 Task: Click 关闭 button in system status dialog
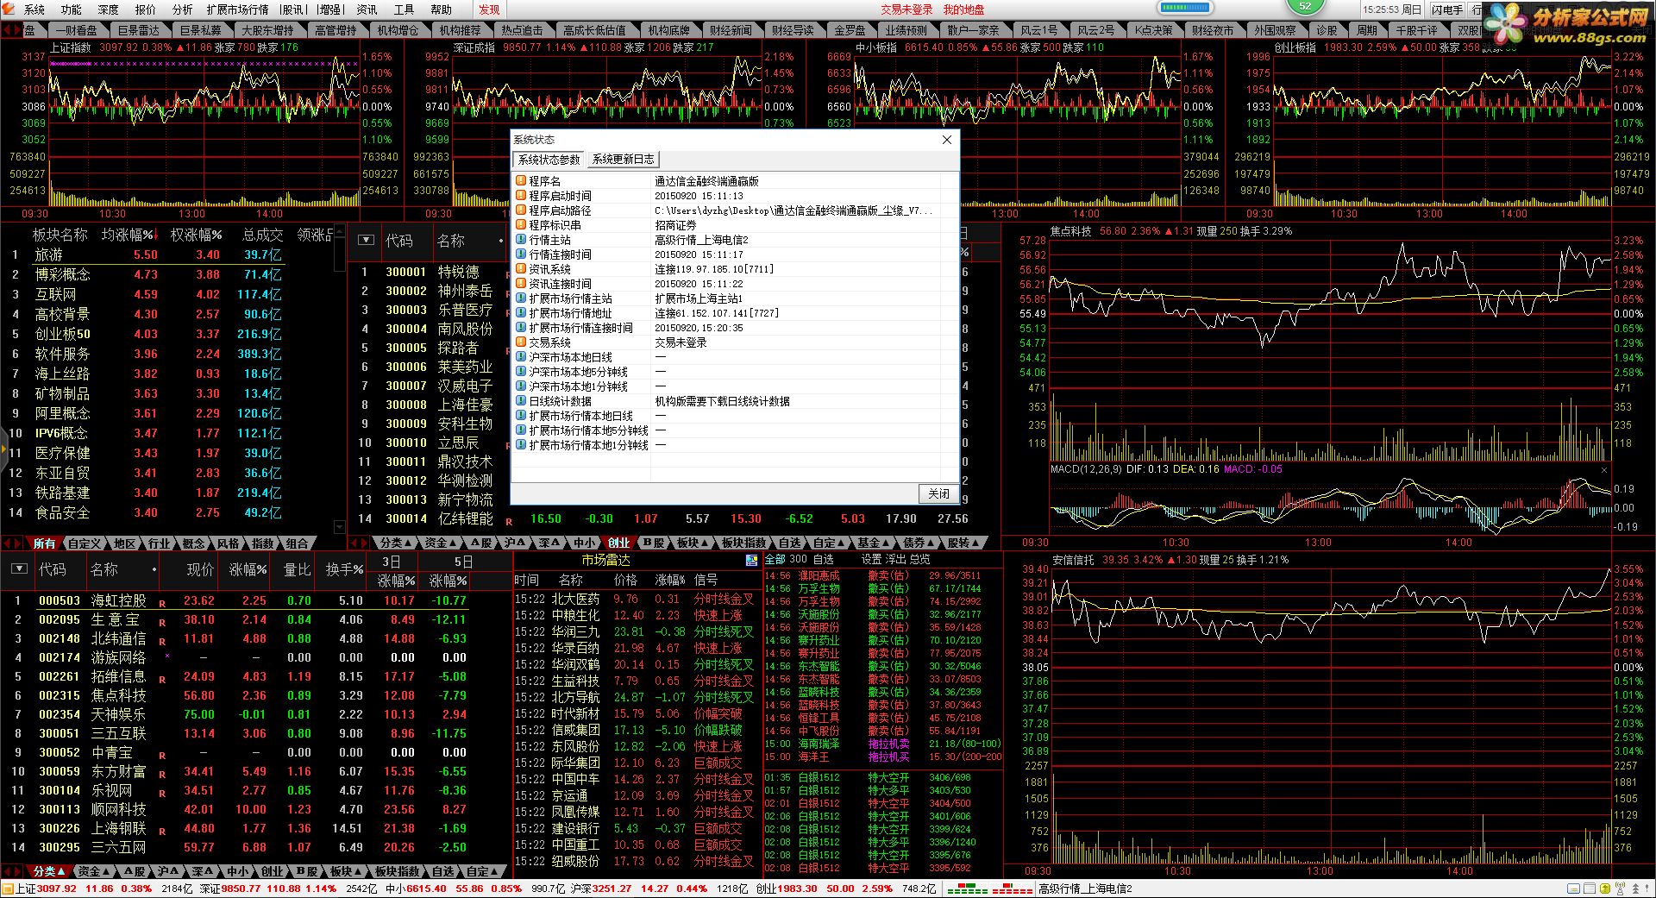point(938,493)
